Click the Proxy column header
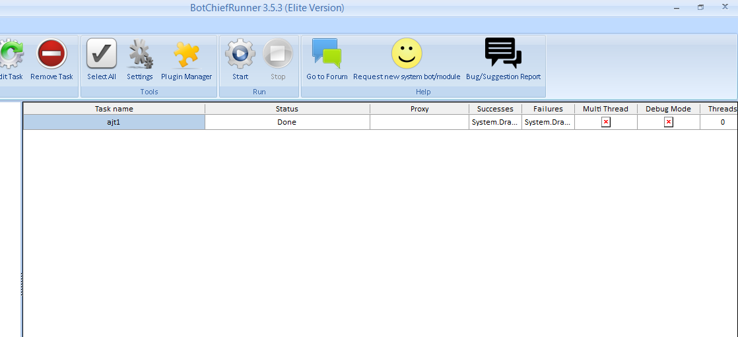Image resolution: width=738 pixels, height=337 pixels. [419, 109]
